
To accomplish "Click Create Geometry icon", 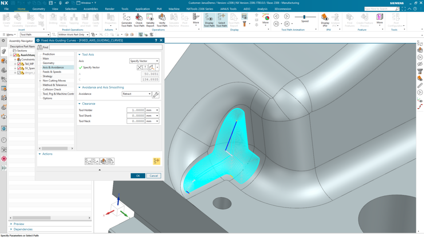I will point(17,17).
